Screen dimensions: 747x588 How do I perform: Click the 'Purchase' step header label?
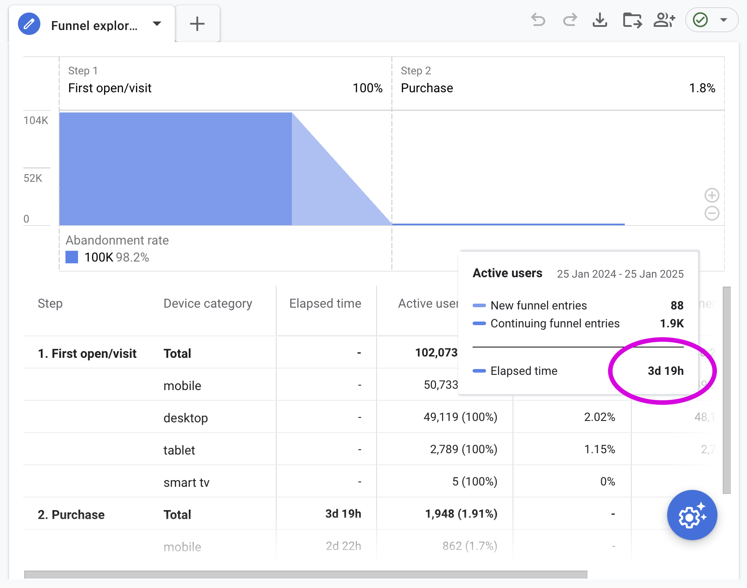pos(427,88)
